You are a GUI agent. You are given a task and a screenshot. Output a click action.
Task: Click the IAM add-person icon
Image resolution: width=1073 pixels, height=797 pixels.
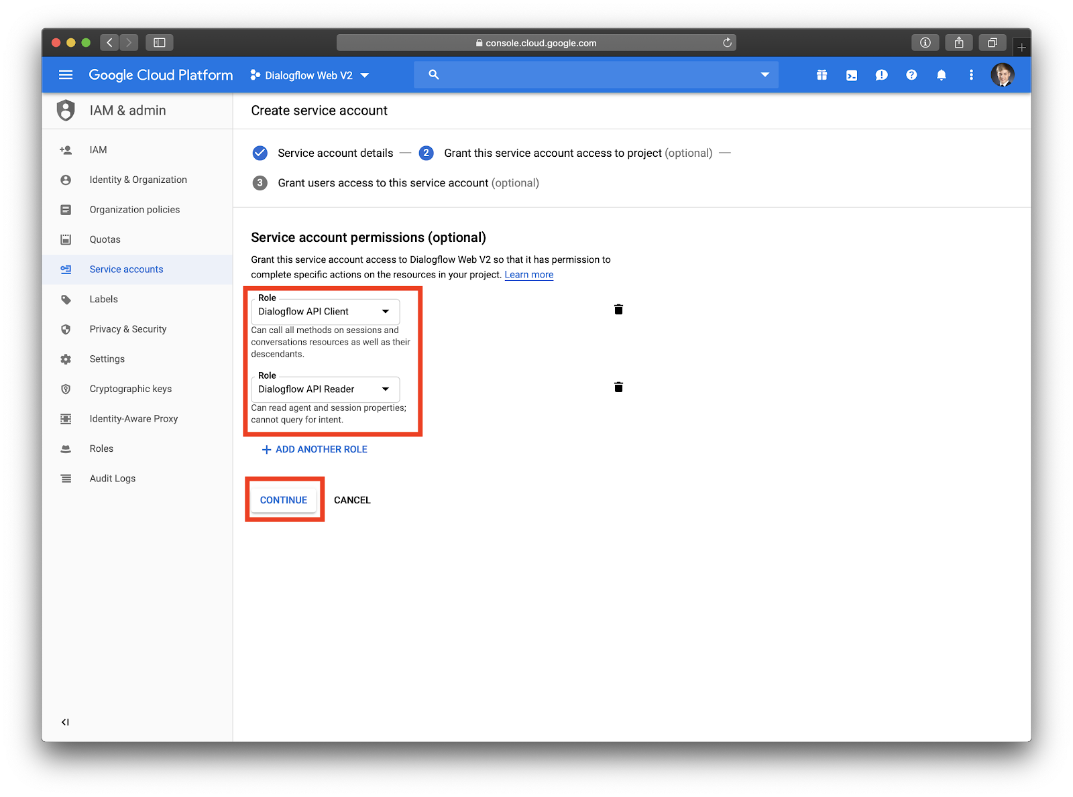(66, 150)
